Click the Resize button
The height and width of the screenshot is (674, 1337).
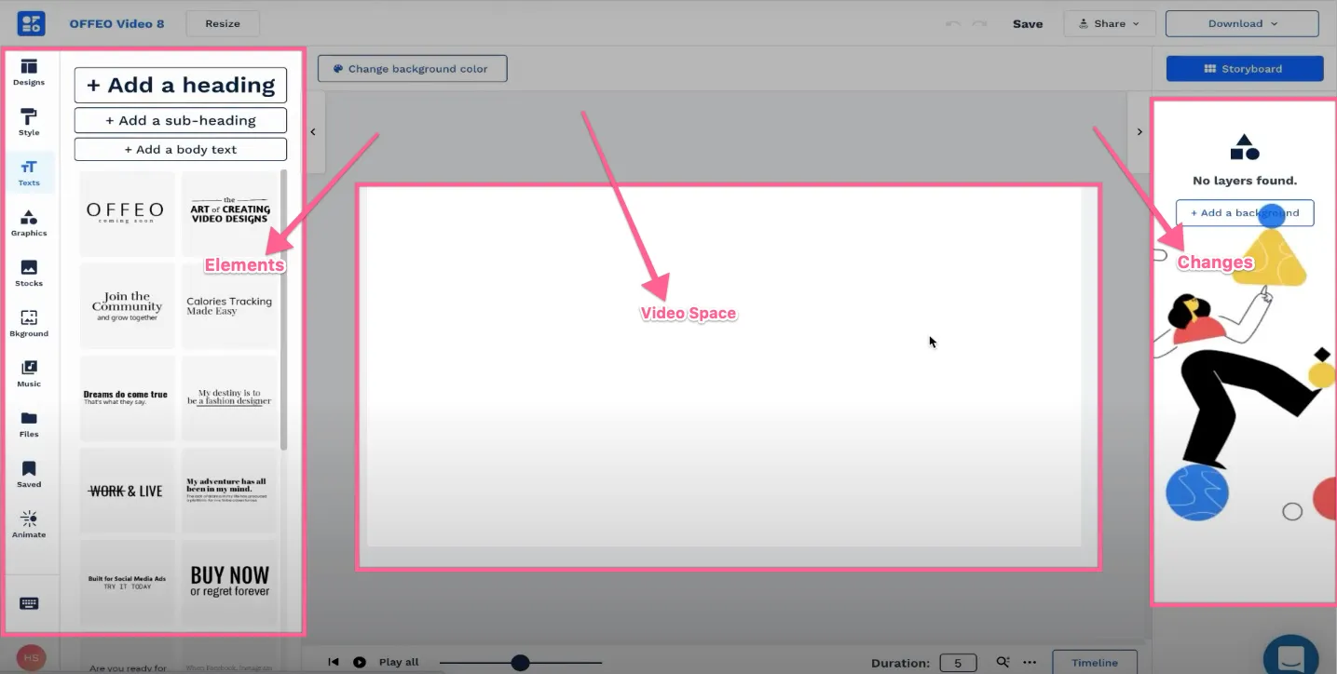pyautogui.click(x=223, y=23)
